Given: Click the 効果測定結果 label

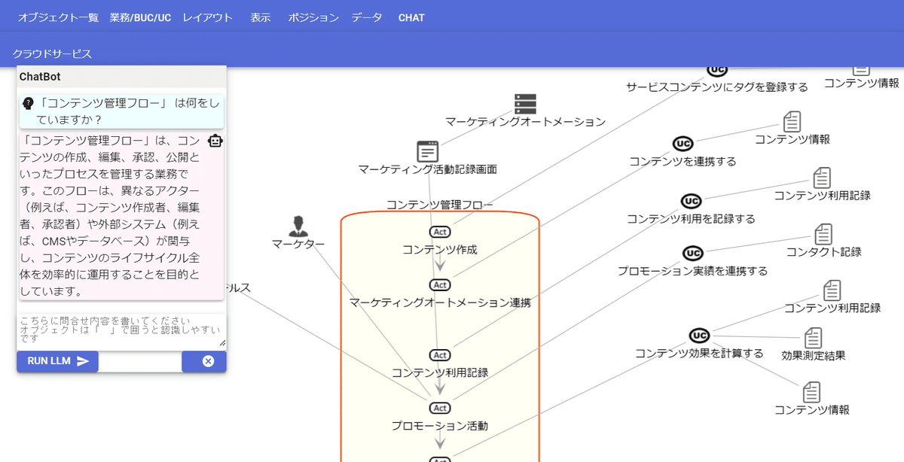Looking at the screenshot, I should 813,356.
